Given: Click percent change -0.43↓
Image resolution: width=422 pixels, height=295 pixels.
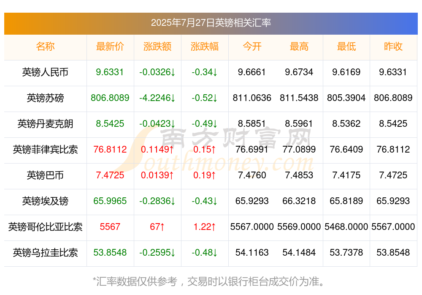Looking at the screenshot, I should point(205,201).
